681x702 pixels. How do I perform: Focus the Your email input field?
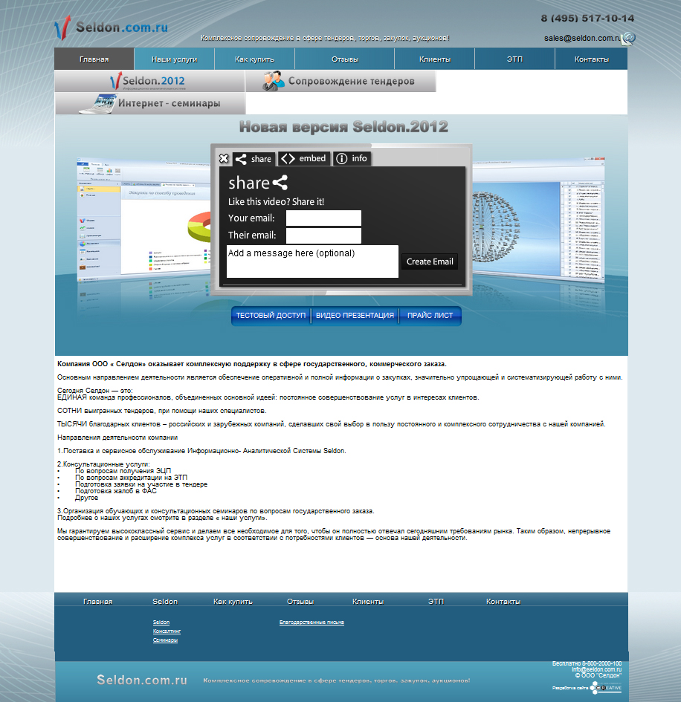point(323,218)
